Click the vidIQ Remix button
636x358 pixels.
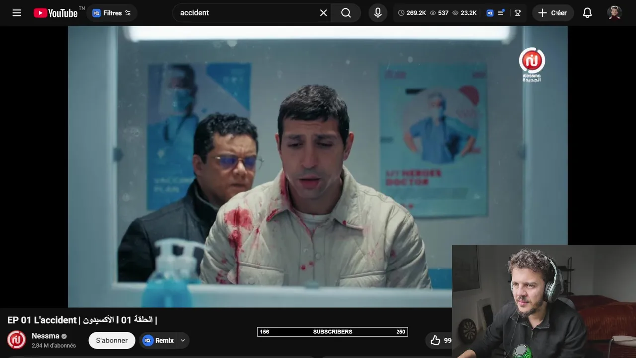159,340
